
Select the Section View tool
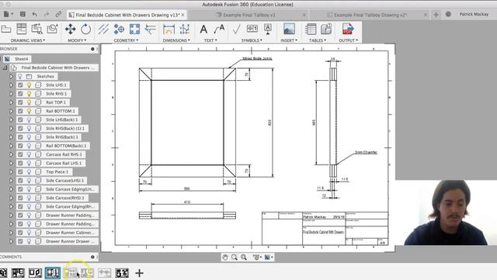[36, 29]
